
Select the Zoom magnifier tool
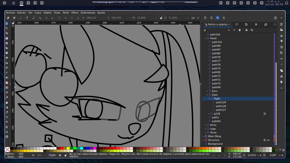tap(7, 132)
